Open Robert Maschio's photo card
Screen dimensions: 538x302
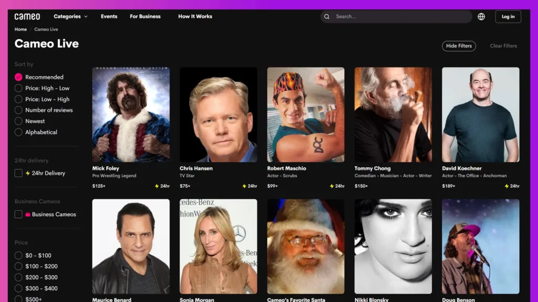306,114
